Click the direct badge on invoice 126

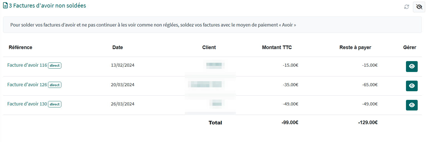click(x=55, y=85)
